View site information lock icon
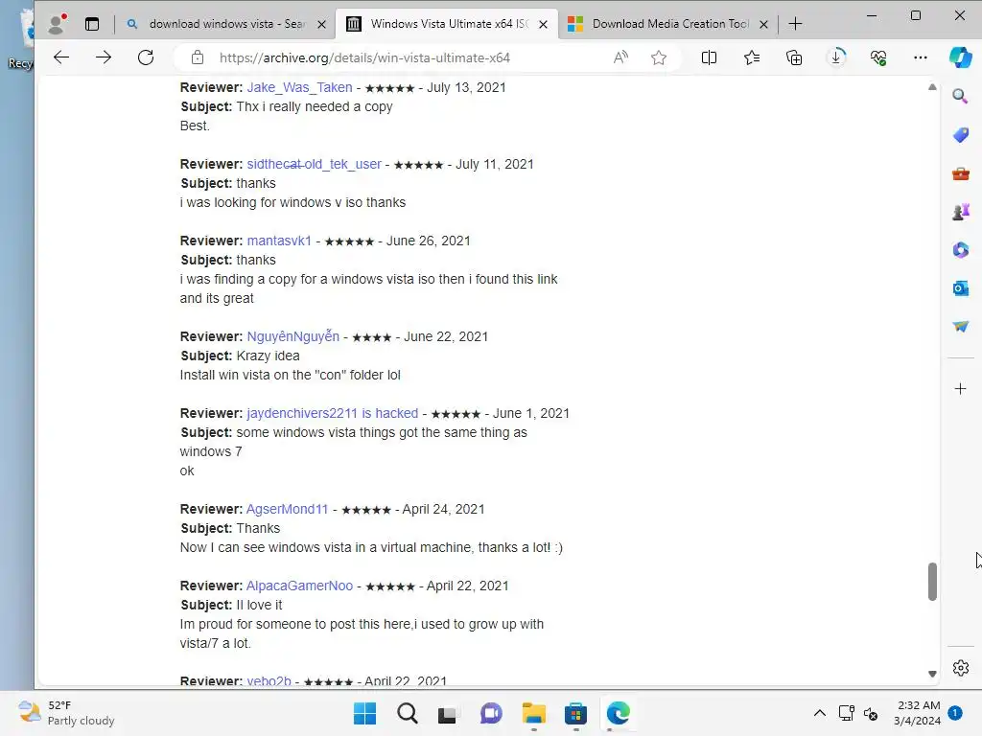The height and width of the screenshot is (736, 982). (x=198, y=57)
